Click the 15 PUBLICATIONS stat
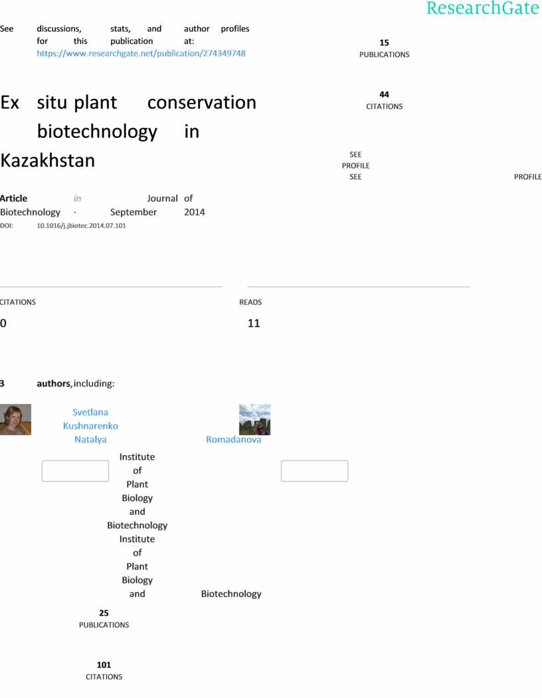 384,48
